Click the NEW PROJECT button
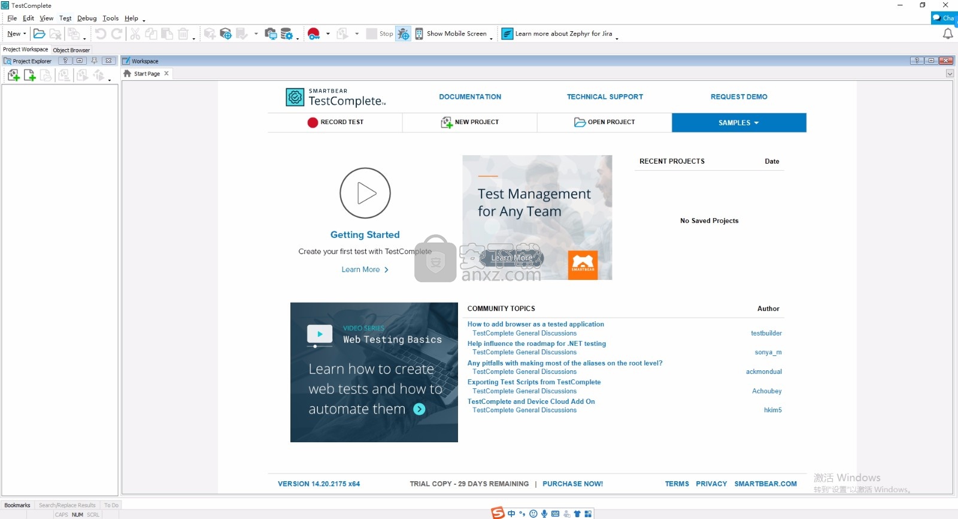Viewport: 958px width, 519px height. coord(470,122)
